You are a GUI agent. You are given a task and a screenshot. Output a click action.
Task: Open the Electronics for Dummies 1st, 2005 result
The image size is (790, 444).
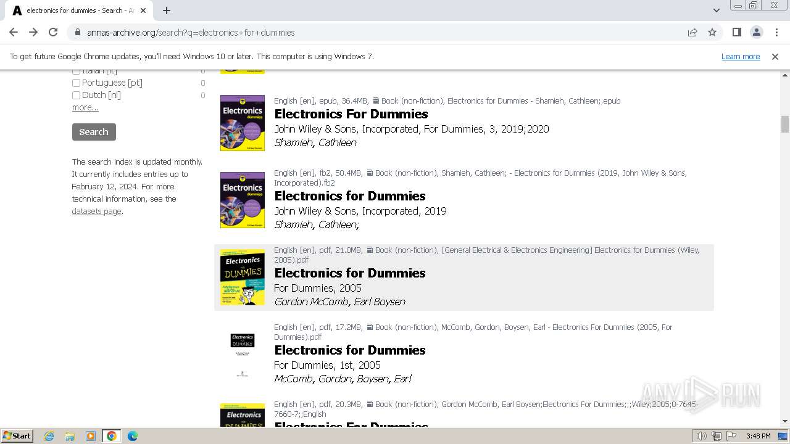coord(350,350)
